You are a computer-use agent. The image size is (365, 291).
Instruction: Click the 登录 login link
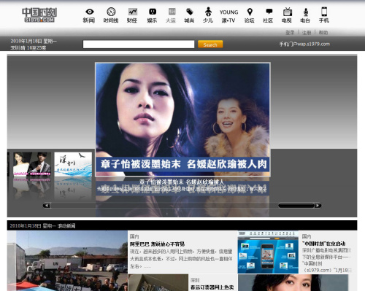(290, 32)
